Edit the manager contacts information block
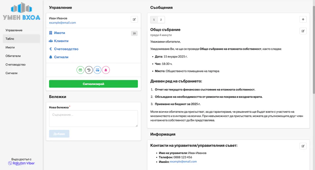The height and width of the screenshot is (170, 315). pos(303,146)
